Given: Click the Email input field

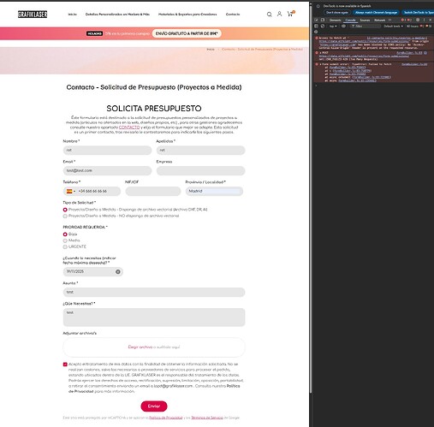Looking at the screenshot, I should 107,171.
